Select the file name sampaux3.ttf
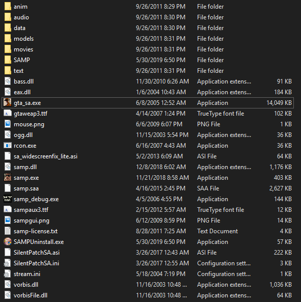Screen dimensions: 301x302 pyautogui.click(x=31, y=210)
